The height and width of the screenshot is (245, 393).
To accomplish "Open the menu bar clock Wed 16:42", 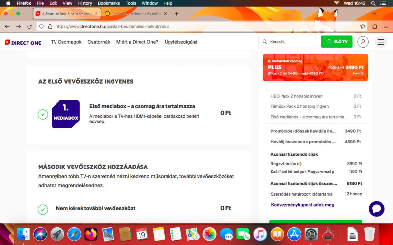I will click(x=354, y=3).
